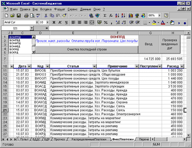Open the Arial Cyr font dropdown

[37, 22]
